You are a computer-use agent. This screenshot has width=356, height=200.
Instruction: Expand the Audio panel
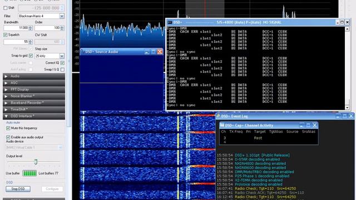[34, 76]
